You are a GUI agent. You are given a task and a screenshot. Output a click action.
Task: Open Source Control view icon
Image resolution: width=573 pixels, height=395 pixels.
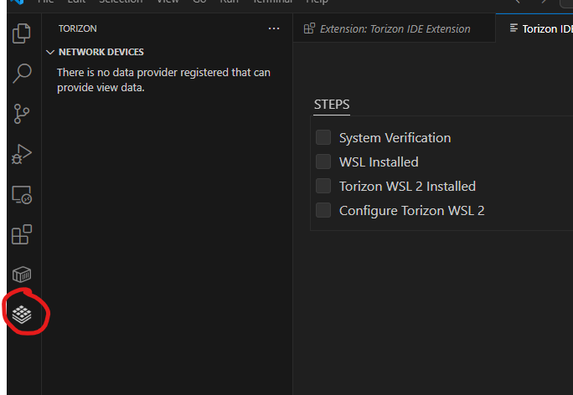[22, 114]
